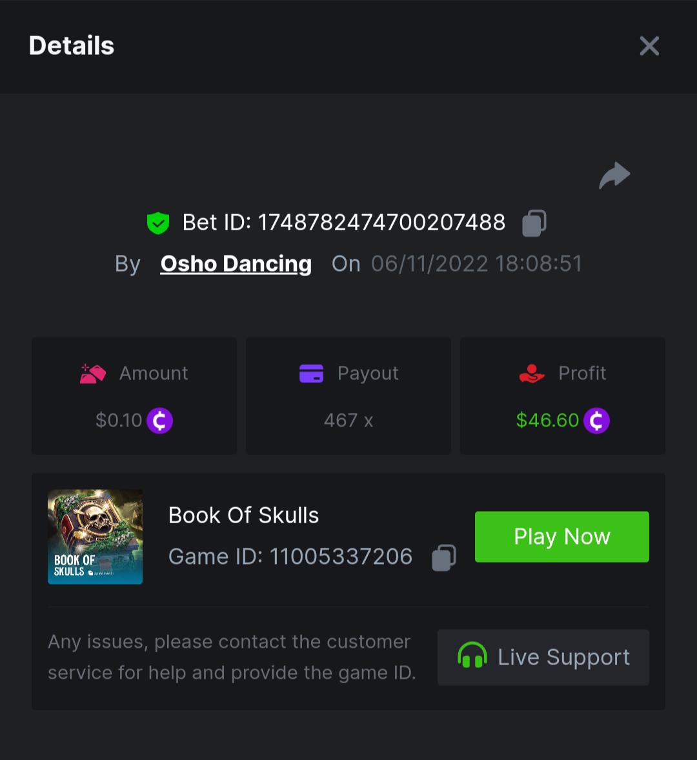Click the green verified shield icon
Image resolution: width=697 pixels, height=760 pixels.
[x=158, y=223]
